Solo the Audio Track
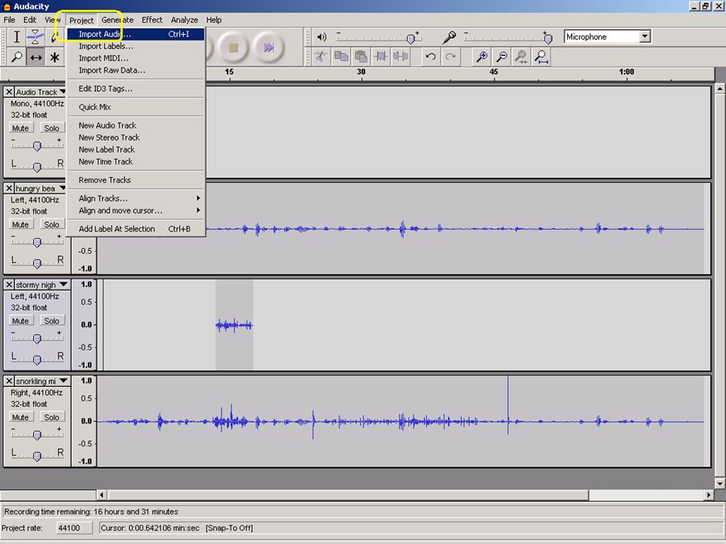 click(51, 128)
